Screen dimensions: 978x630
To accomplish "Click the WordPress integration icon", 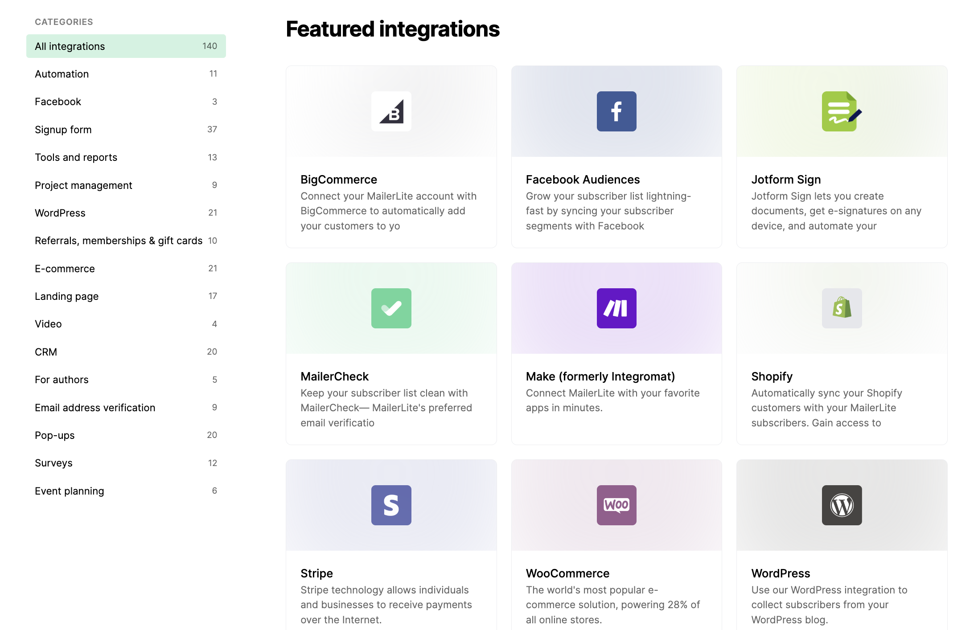I will 842,505.
